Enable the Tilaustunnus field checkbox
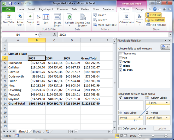Viewport: 174px width, 140px height. click(x=120, y=54)
